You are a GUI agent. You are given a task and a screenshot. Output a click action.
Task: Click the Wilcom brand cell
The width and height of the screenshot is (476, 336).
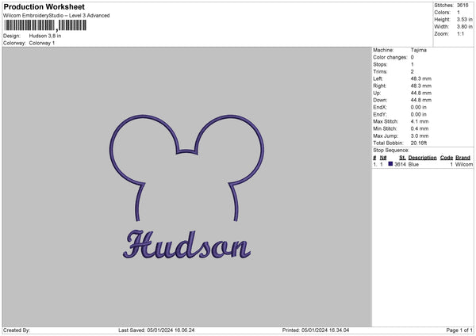tap(464, 164)
